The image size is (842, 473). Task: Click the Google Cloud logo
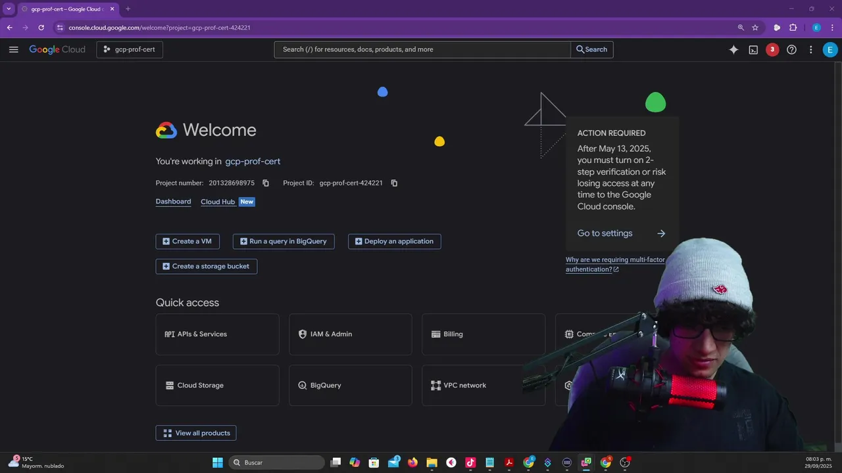pyautogui.click(x=57, y=49)
